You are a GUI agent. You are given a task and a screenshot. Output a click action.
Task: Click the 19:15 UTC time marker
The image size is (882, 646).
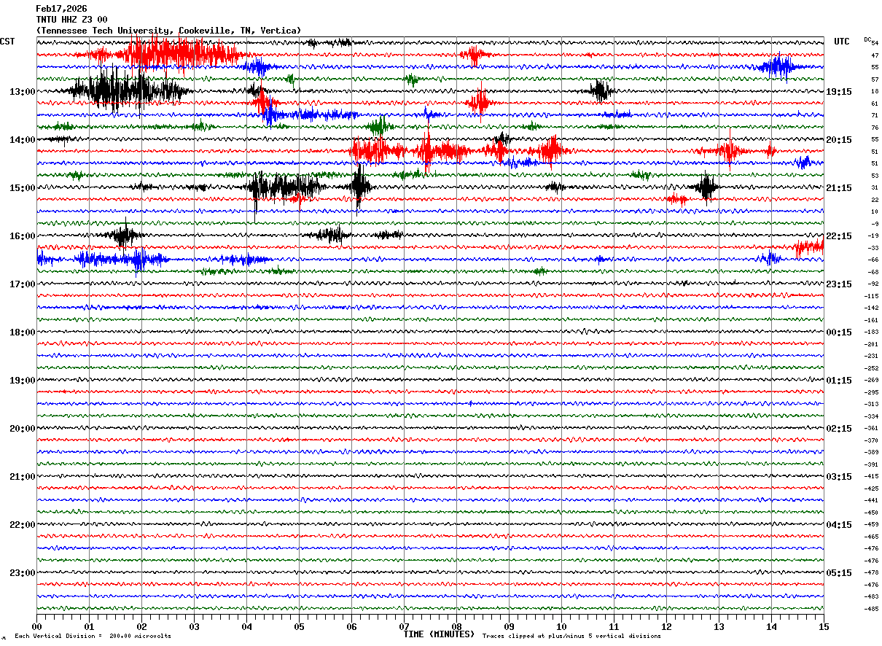(x=838, y=92)
